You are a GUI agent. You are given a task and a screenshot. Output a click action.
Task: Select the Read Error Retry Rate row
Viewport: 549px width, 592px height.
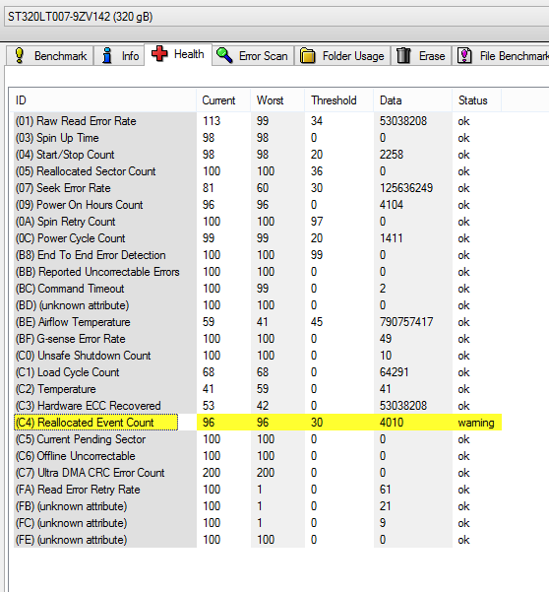tap(258, 490)
